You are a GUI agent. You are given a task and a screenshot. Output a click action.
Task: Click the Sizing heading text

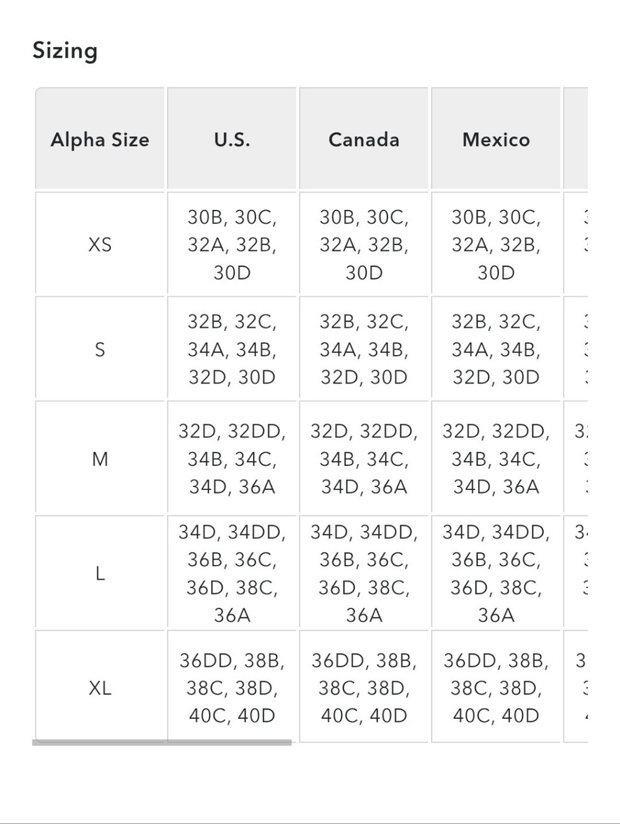[x=65, y=51]
